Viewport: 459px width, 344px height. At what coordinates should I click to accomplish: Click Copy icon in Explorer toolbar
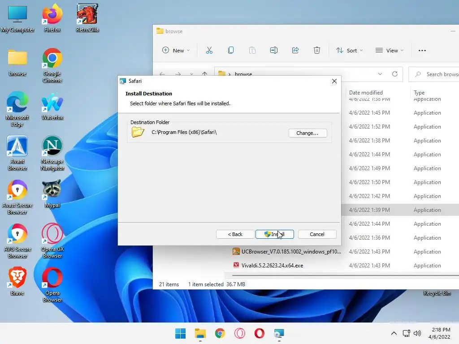pyautogui.click(x=231, y=50)
